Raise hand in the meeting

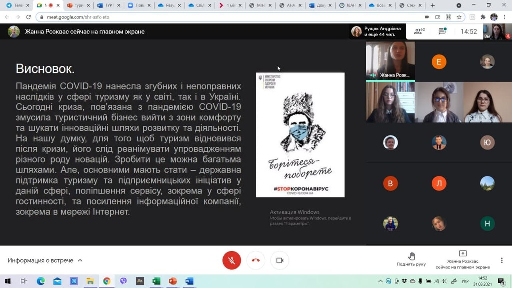click(411, 259)
